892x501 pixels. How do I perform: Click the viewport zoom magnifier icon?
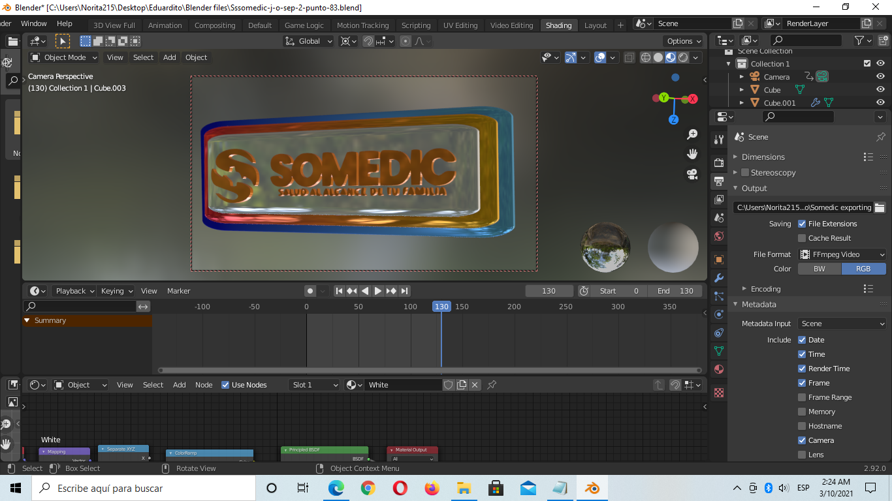(x=692, y=134)
